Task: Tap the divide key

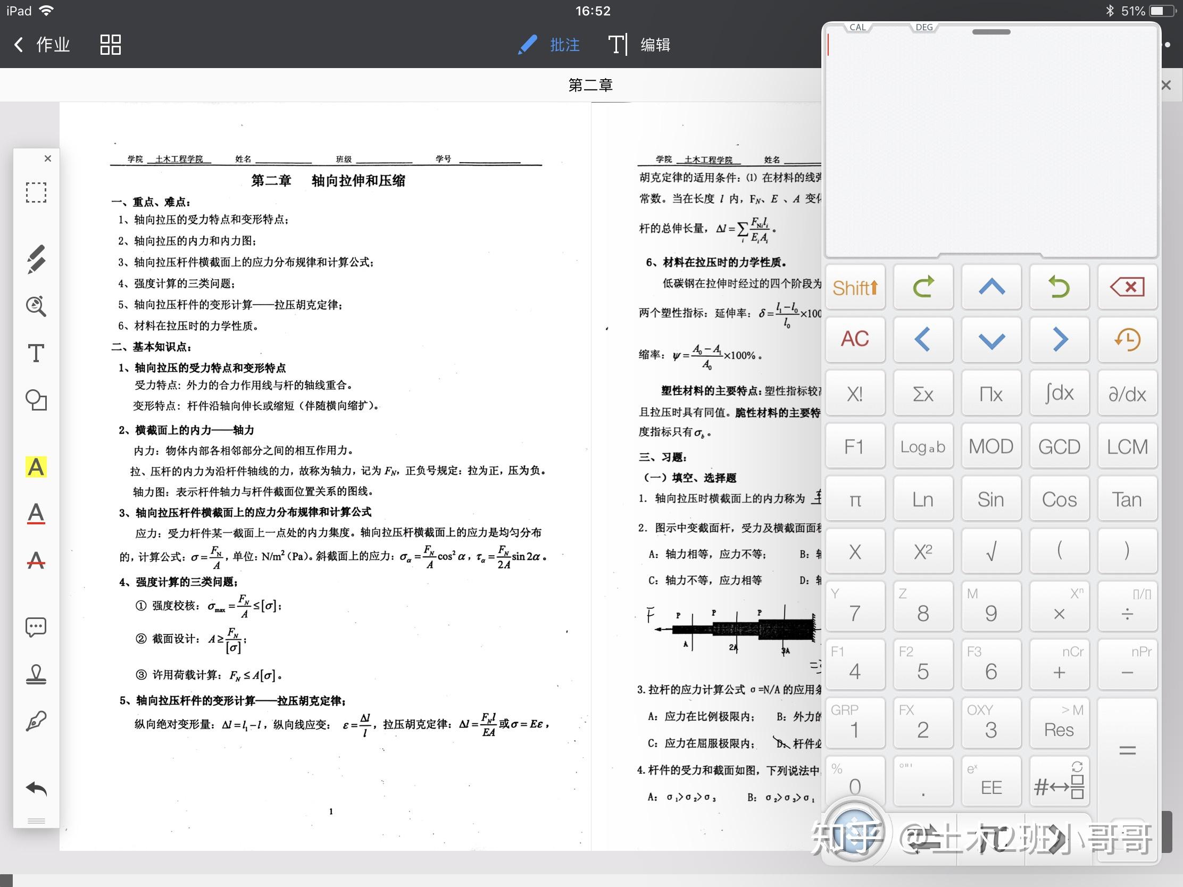Action: pyautogui.click(x=1127, y=607)
